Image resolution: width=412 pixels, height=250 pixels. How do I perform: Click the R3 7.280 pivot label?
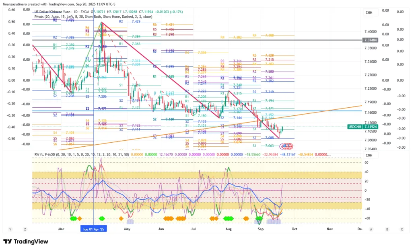tap(263, 72)
